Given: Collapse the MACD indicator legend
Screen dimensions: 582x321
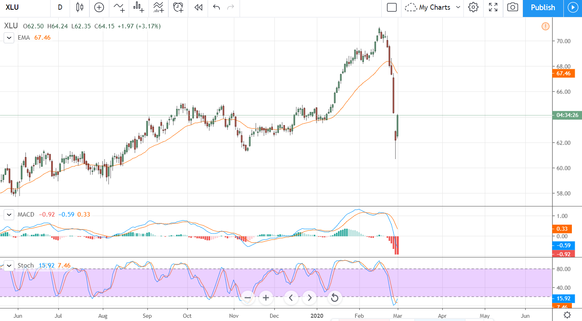Looking at the screenshot, I should click(9, 215).
